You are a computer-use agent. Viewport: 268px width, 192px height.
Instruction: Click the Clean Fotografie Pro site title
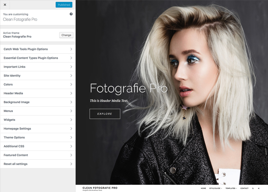[100, 188]
